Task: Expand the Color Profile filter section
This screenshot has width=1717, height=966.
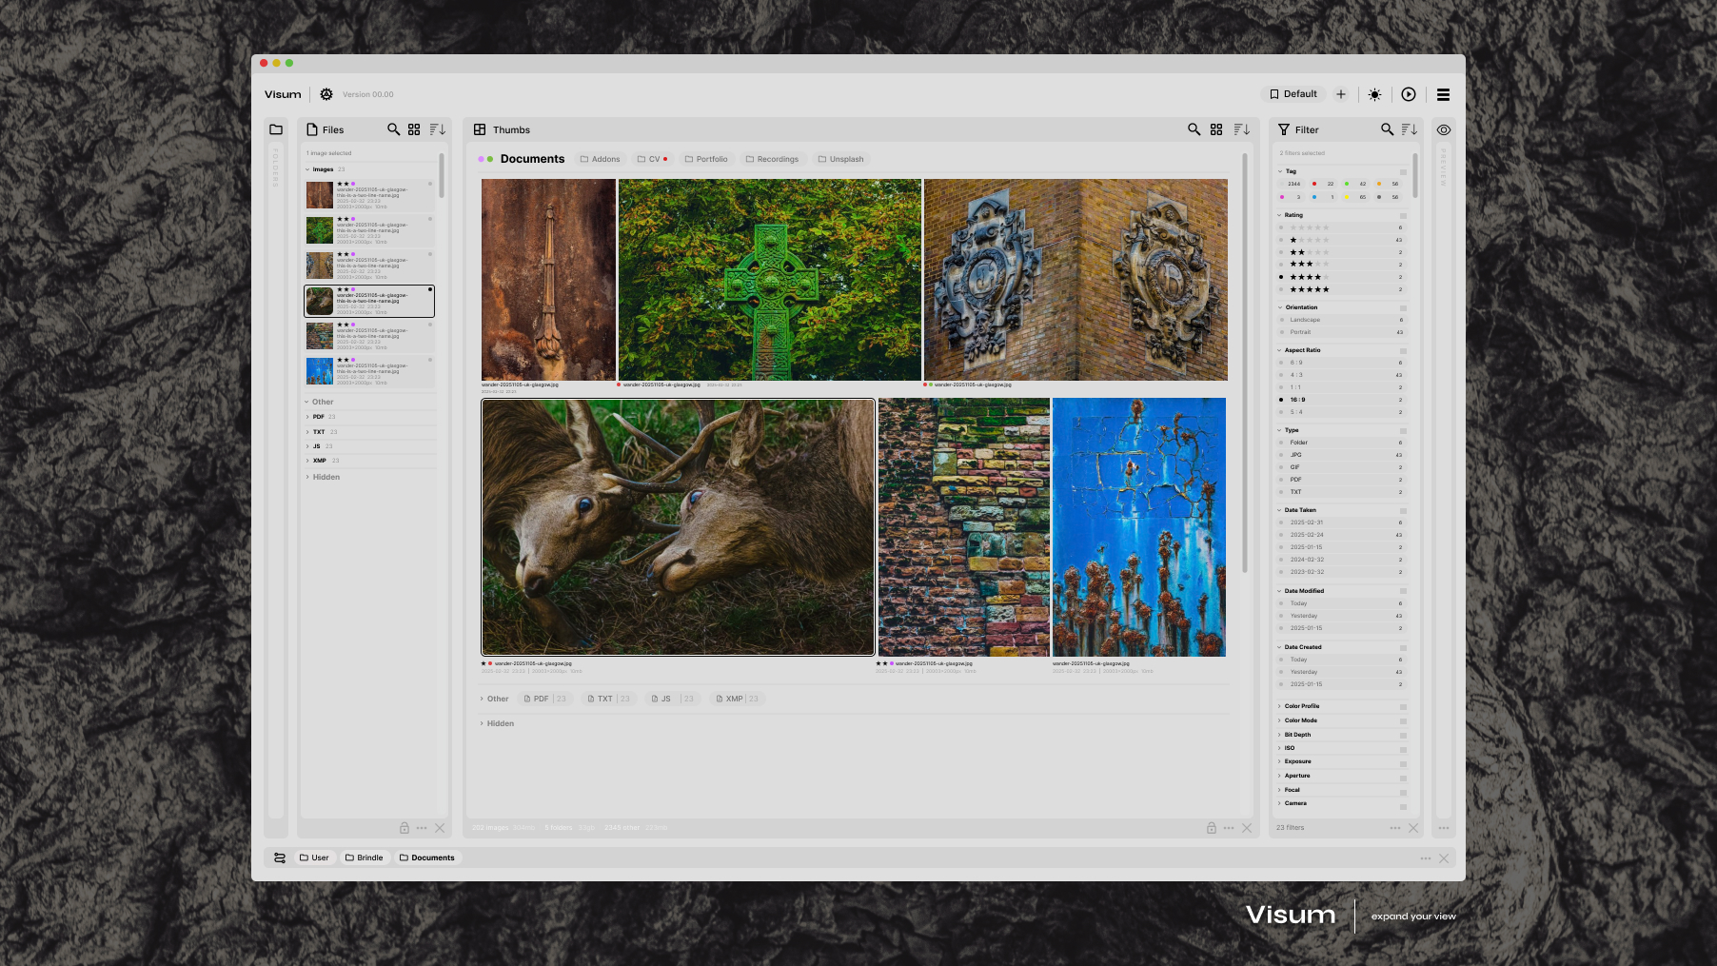Action: (x=1301, y=706)
